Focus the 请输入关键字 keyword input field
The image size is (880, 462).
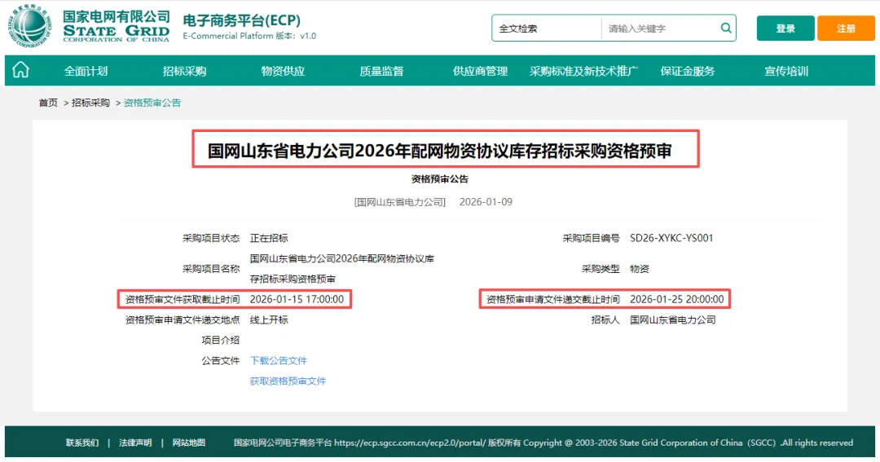click(661, 28)
